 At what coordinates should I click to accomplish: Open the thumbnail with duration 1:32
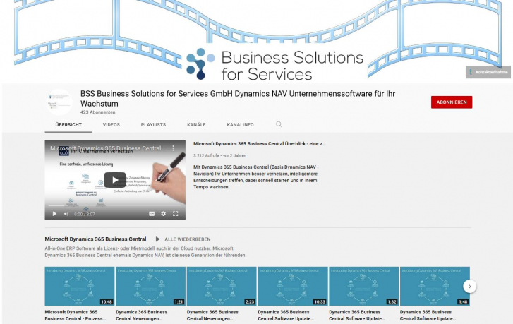(364, 287)
